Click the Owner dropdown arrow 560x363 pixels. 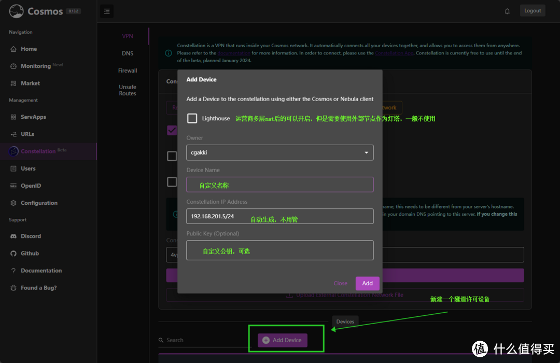tap(366, 152)
